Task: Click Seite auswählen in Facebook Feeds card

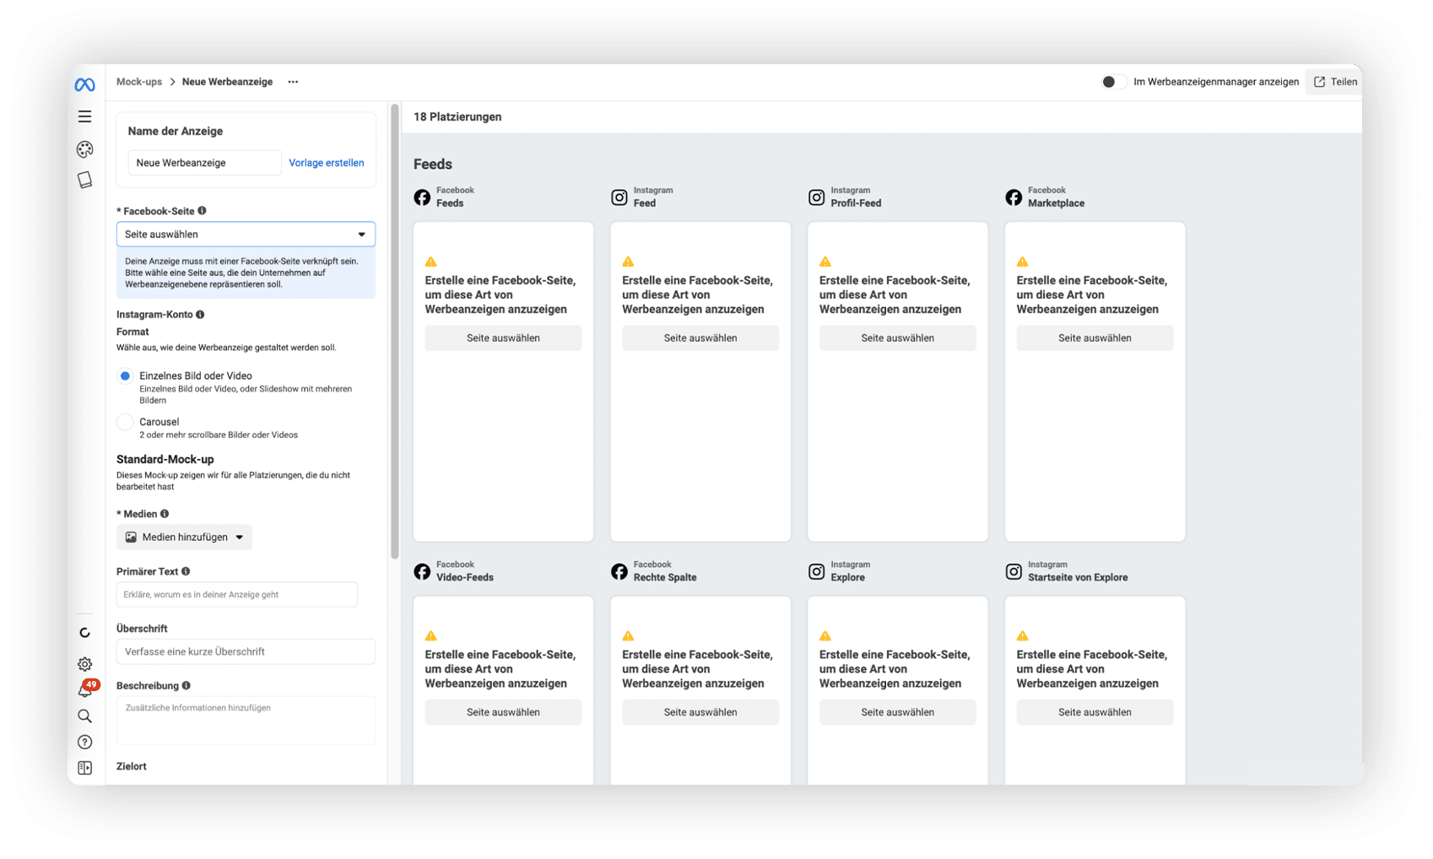Action: click(x=503, y=338)
